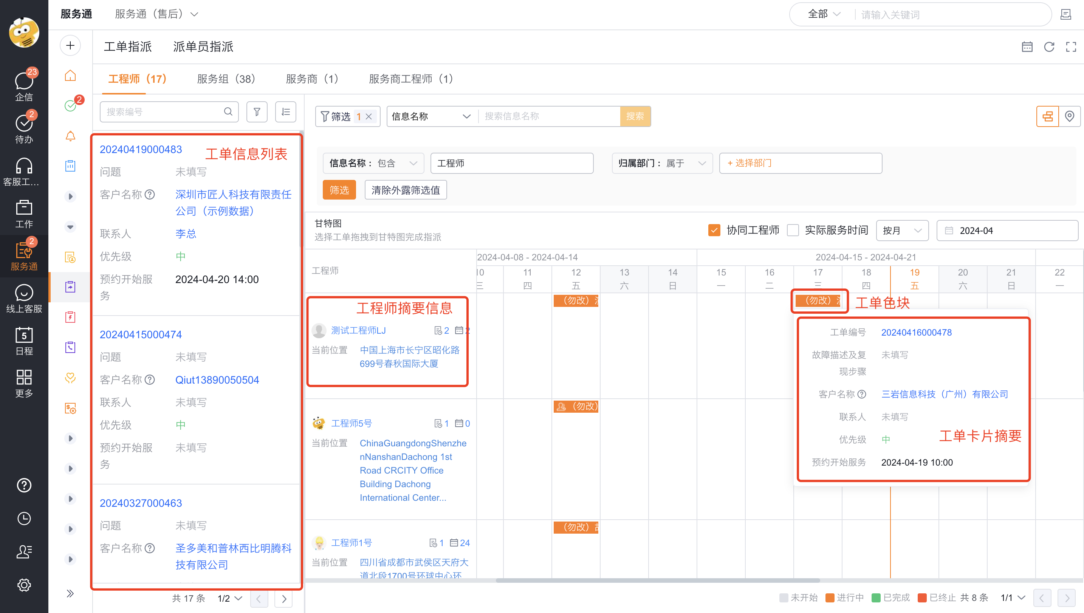
Task: Click the 搜索信息名称 input field
Action: tap(549, 117)
